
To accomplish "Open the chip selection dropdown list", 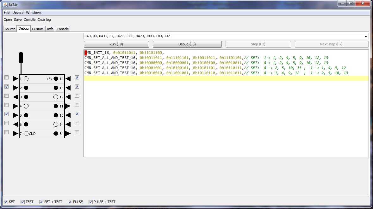I will point(366,36).
